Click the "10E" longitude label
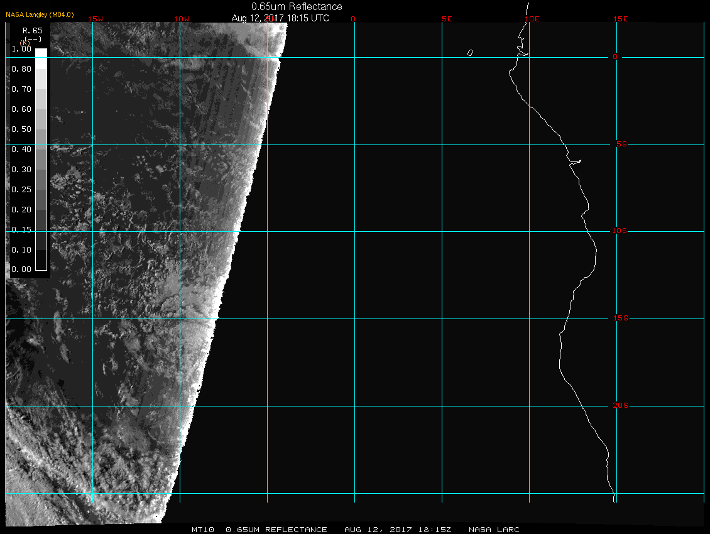710x534 pixels. [532, 19]
